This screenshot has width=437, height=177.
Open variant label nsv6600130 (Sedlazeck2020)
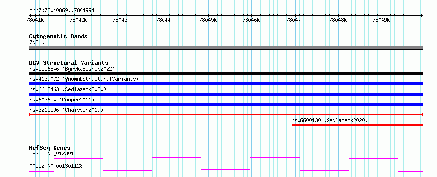329,120
